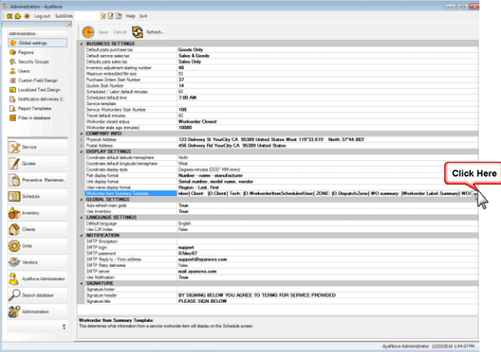Click the Refresh text button
The width and height of the screenshot is (501, 352).
coord(155,32)
